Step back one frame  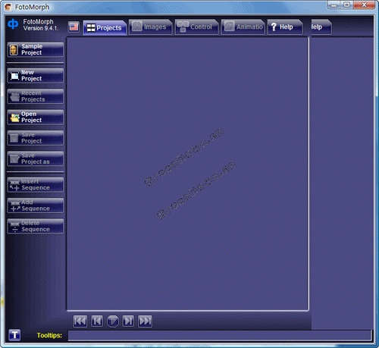click(97, 321)
